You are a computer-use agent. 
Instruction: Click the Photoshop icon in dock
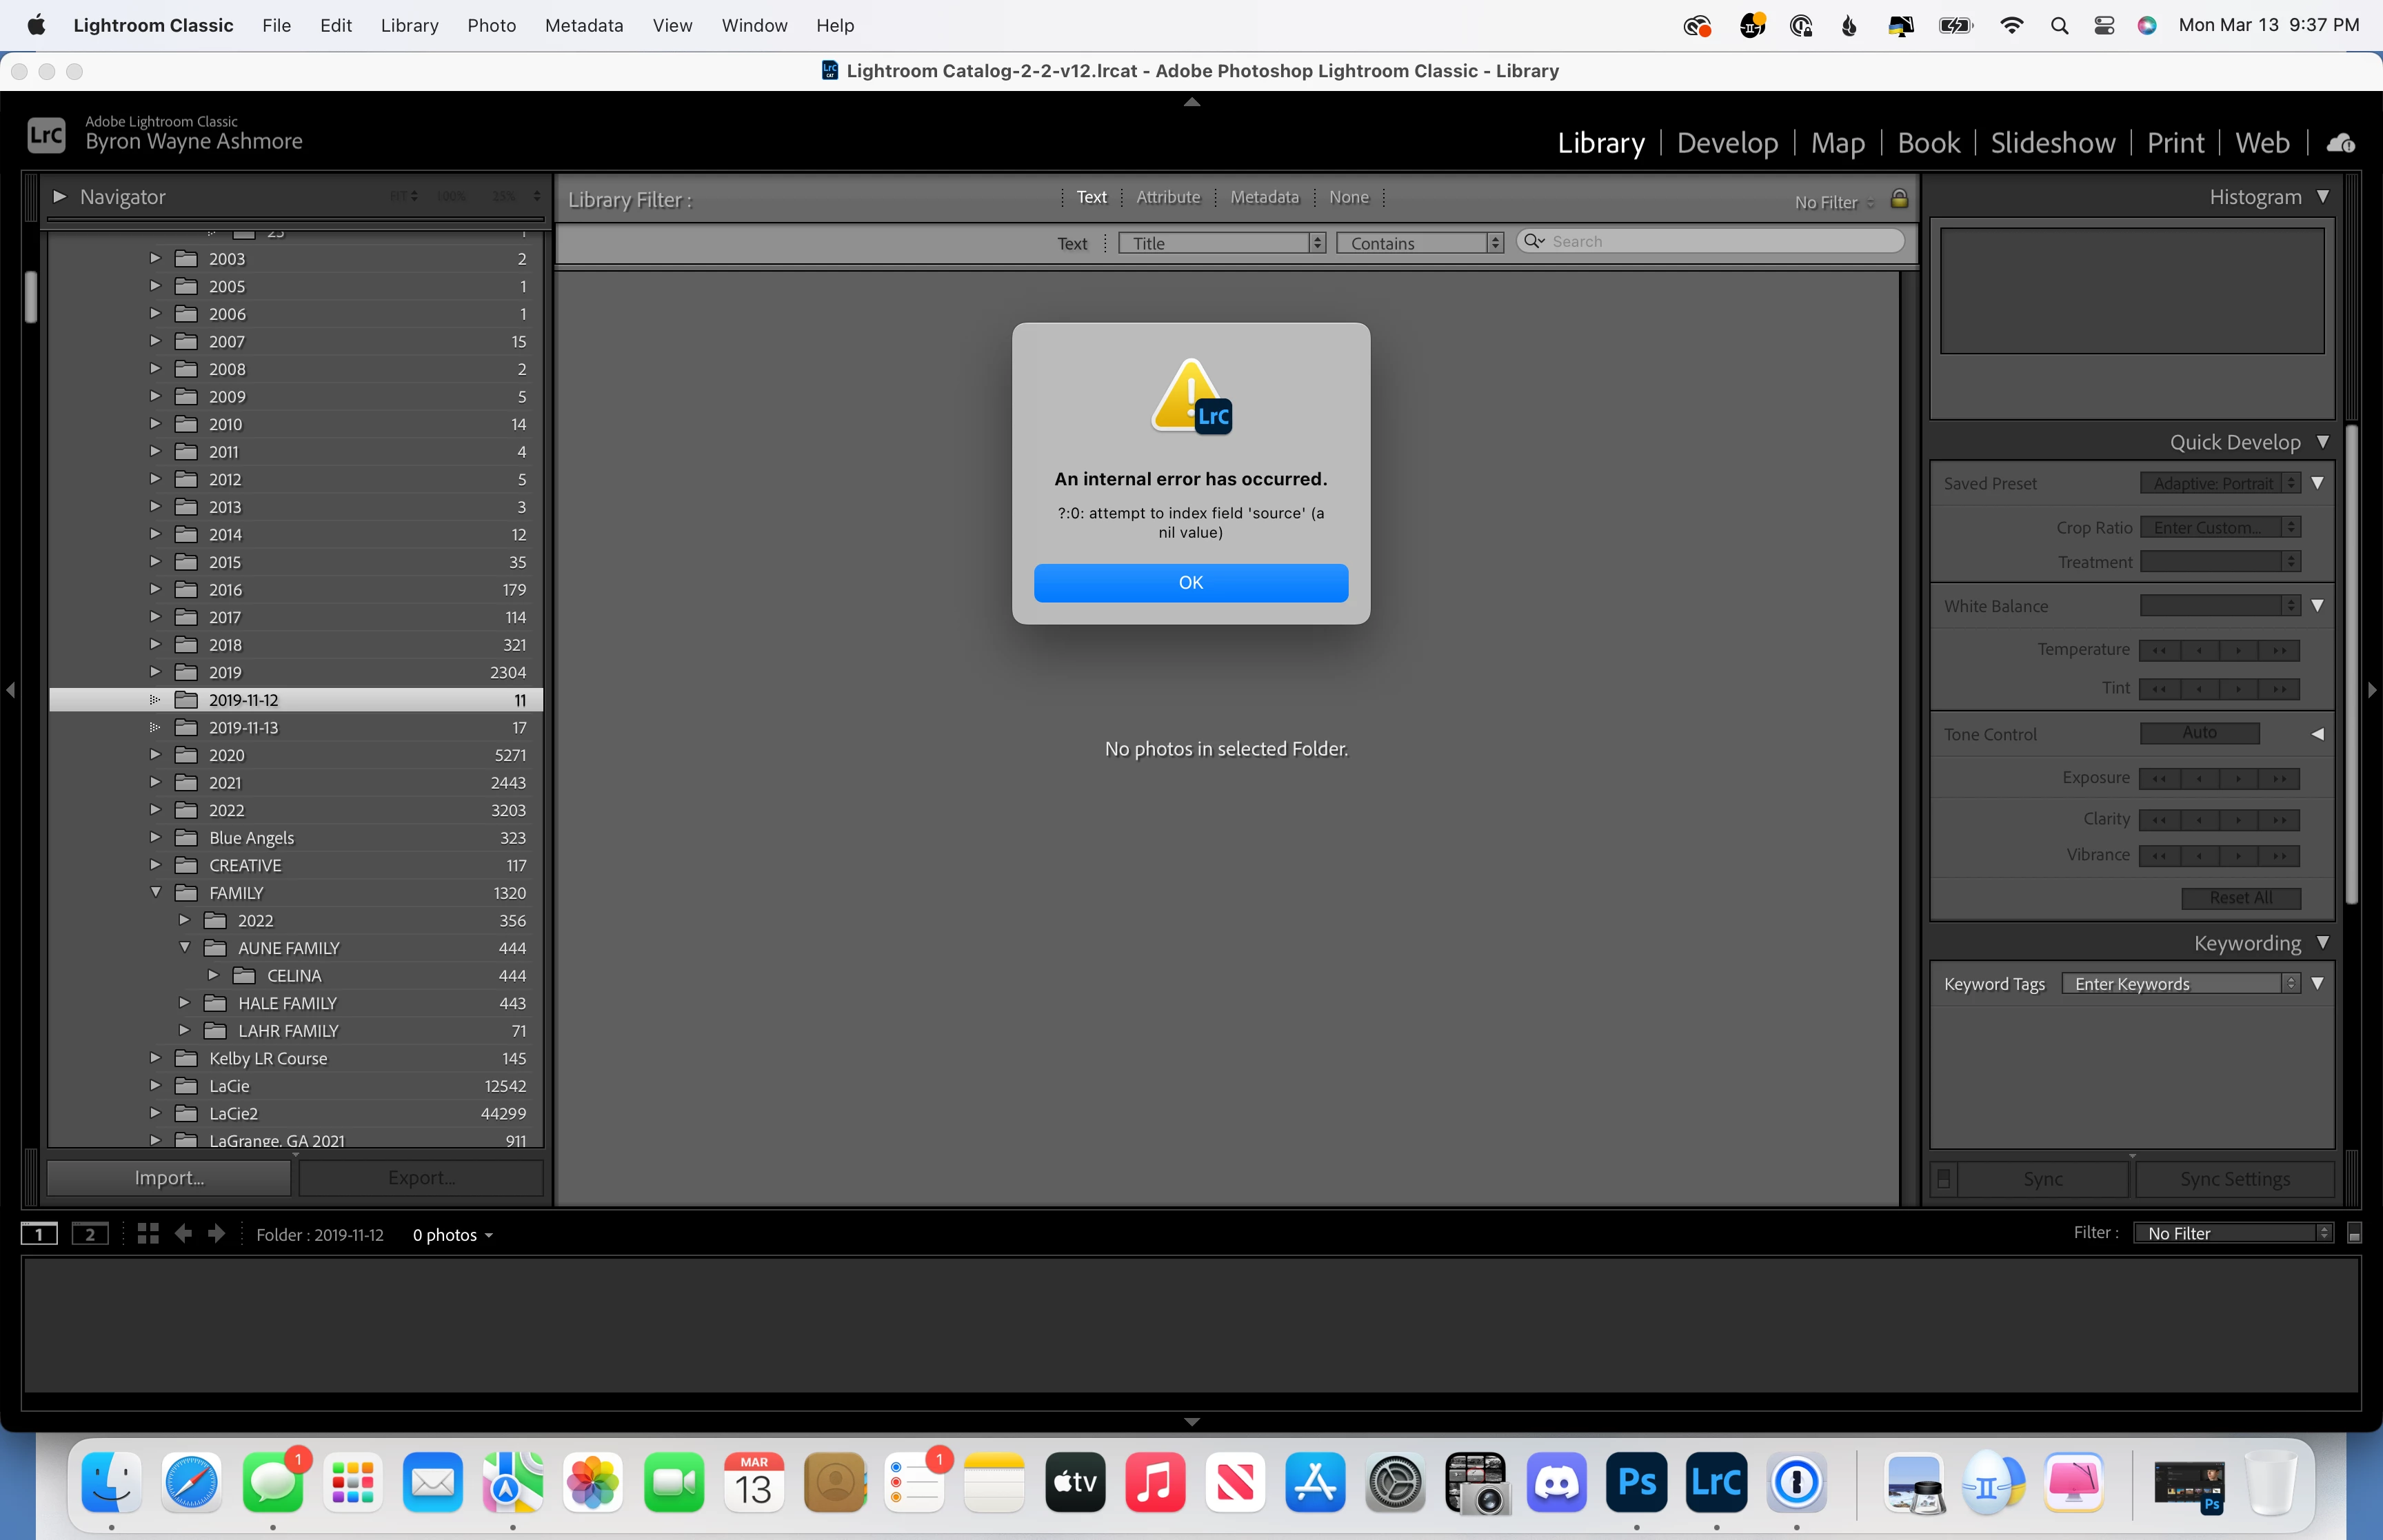[1636, 1481]
